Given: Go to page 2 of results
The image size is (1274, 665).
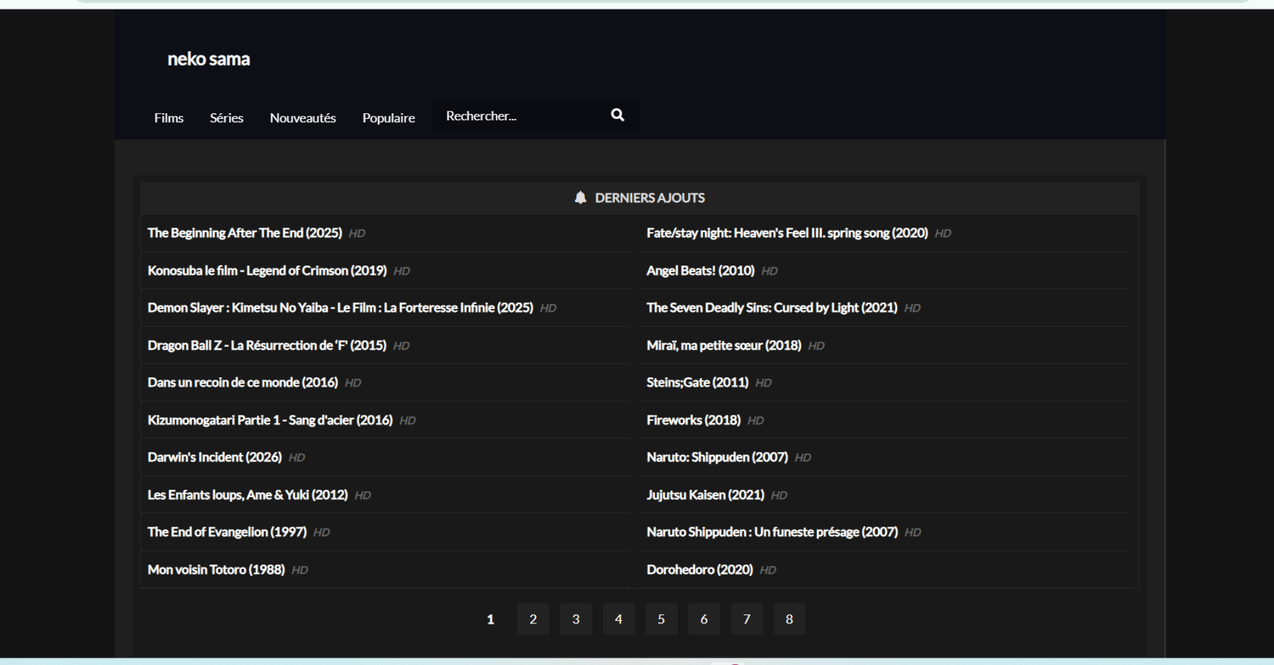Looking at the screenshot, I should [x=533, y=619].
